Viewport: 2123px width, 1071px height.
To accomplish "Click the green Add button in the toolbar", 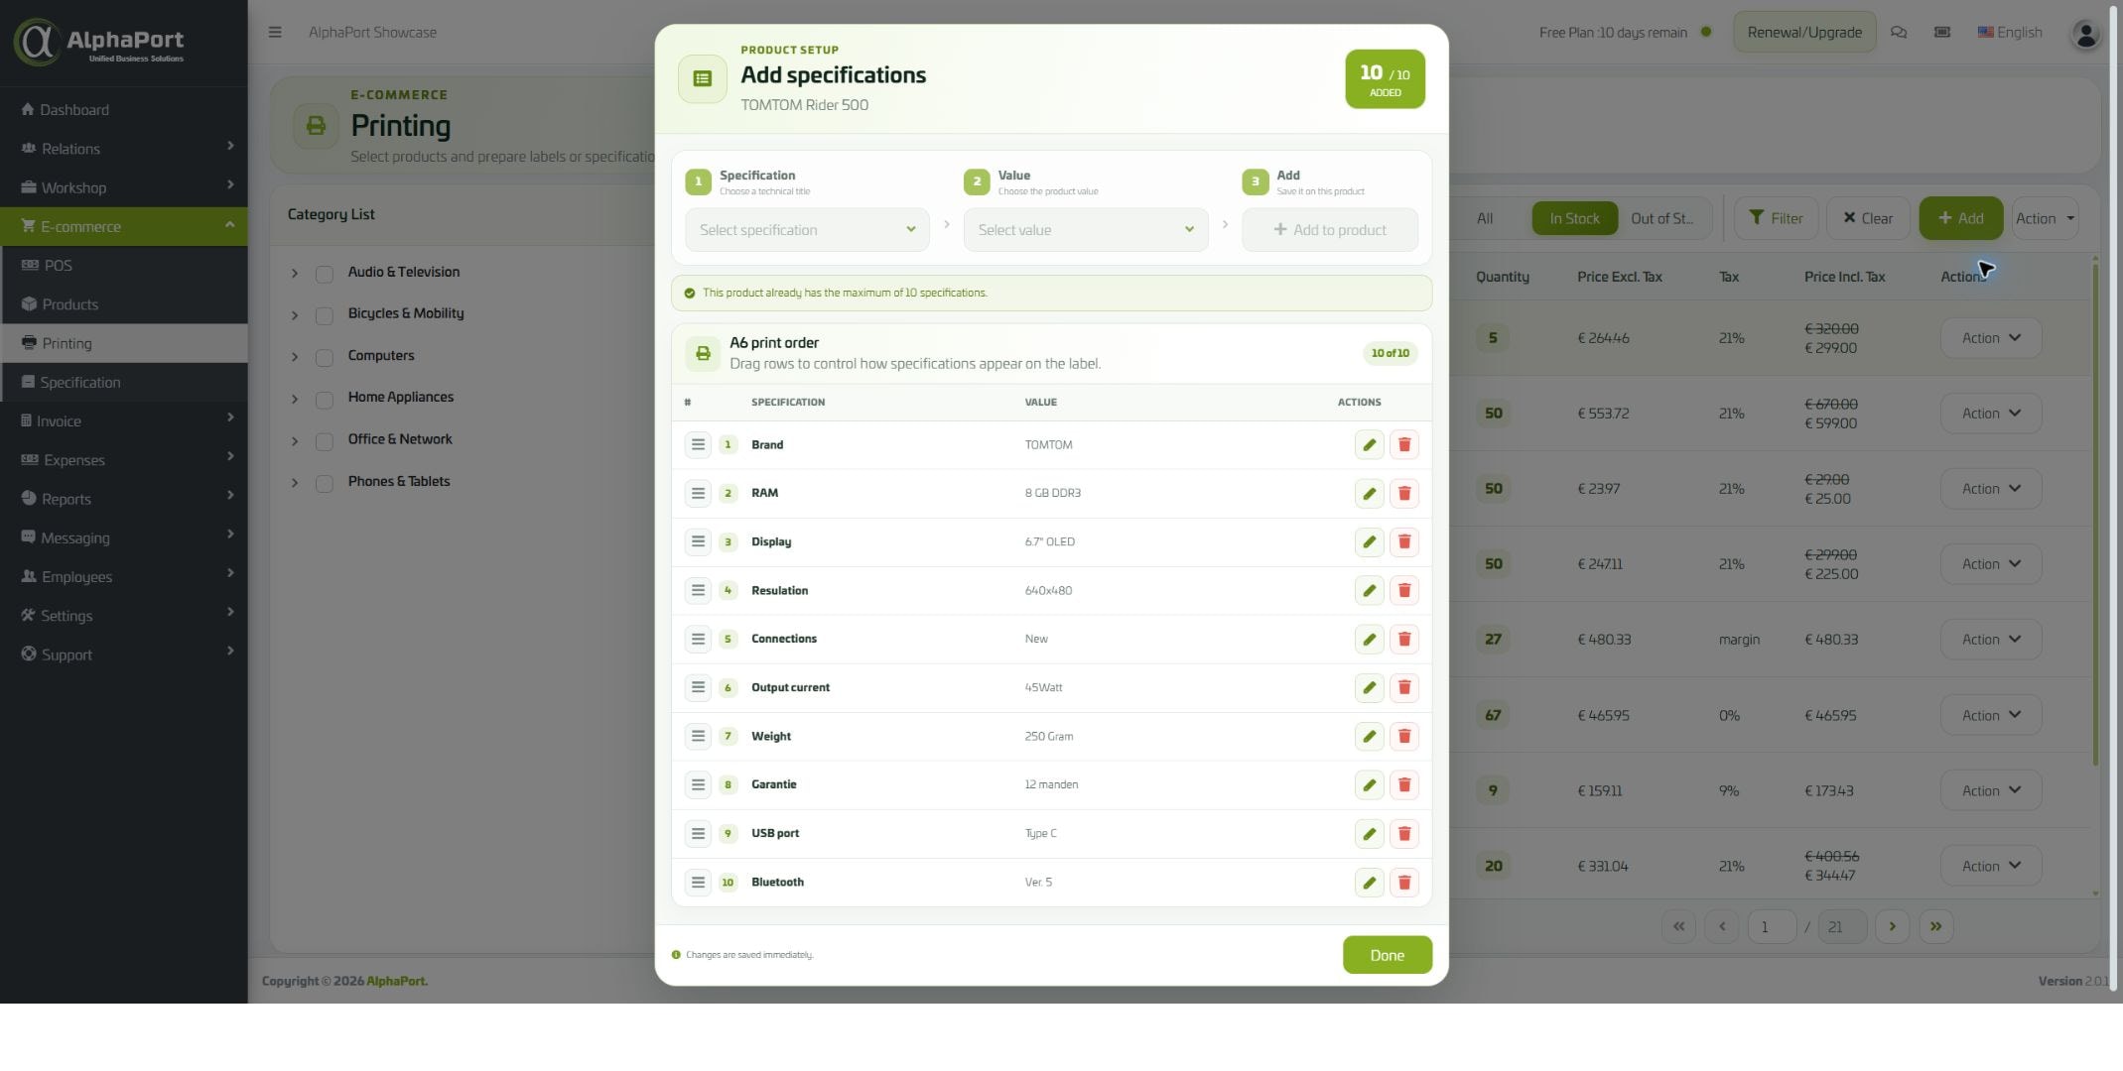I will [x=1959, y=218].
